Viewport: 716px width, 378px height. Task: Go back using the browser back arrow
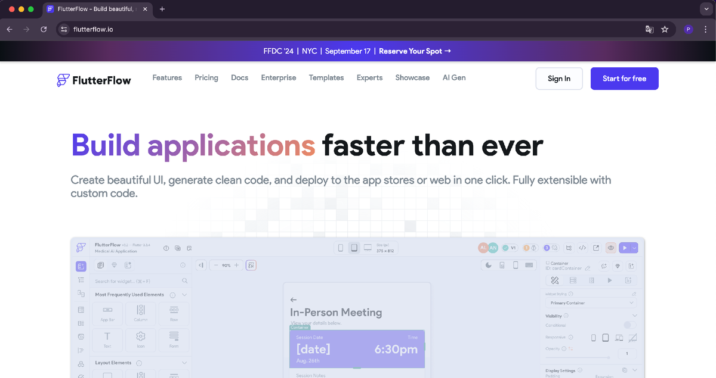tap(10, 29)
